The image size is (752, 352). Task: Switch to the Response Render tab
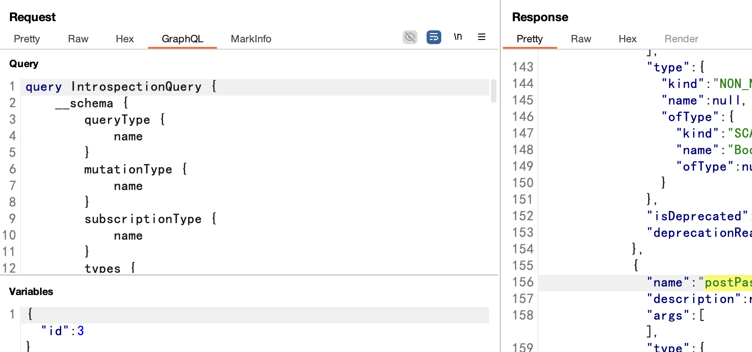click(x=681, y=39)
